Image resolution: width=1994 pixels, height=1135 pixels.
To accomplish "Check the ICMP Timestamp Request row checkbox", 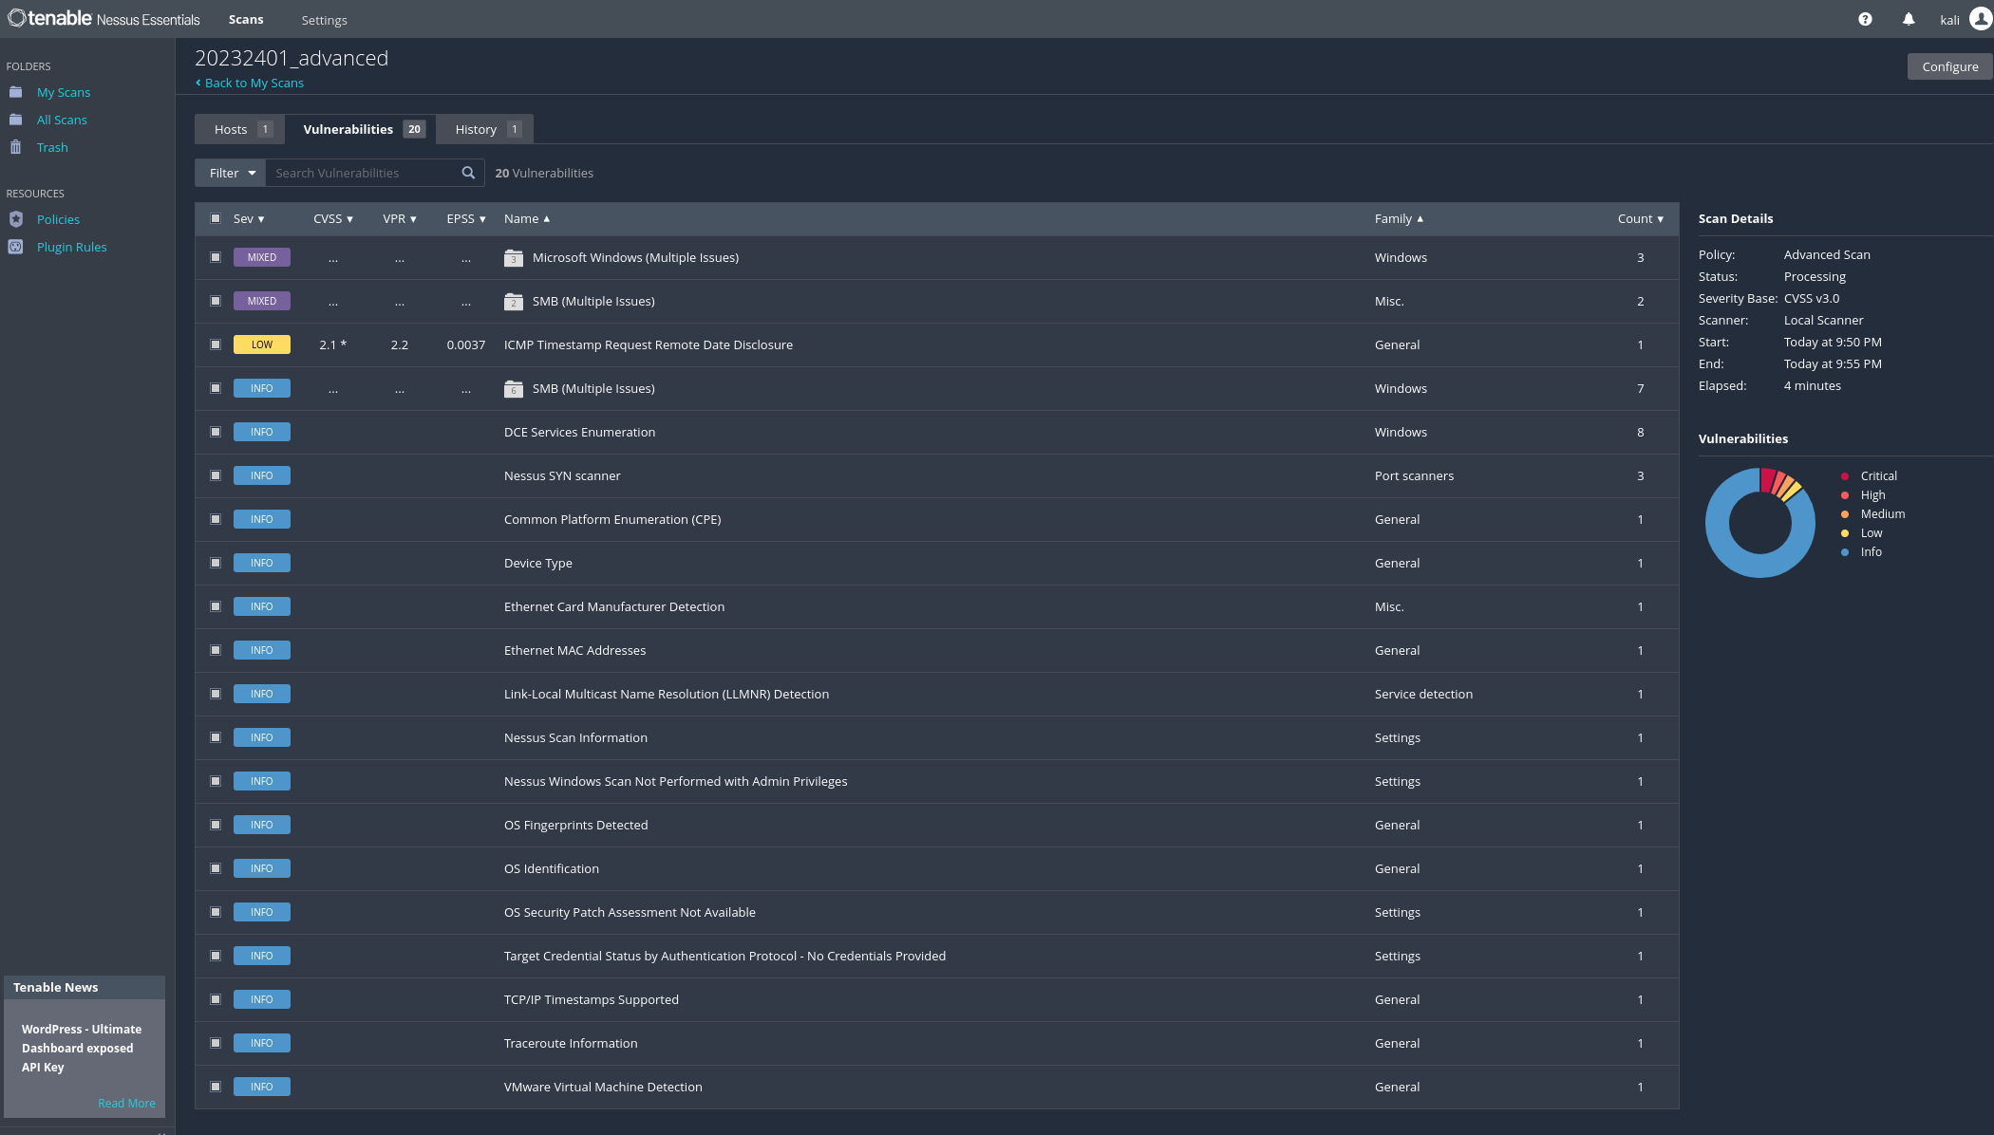I will (216, 344).
